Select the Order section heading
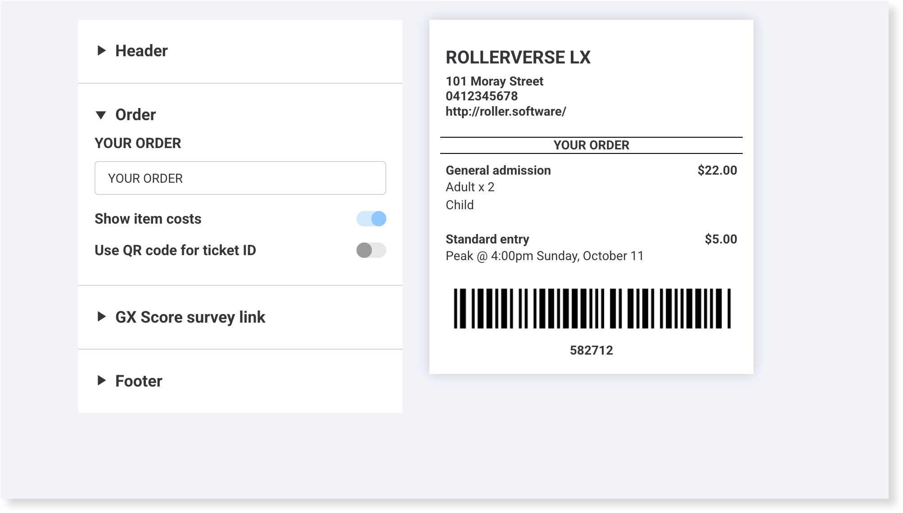 (x=135, y=115)
